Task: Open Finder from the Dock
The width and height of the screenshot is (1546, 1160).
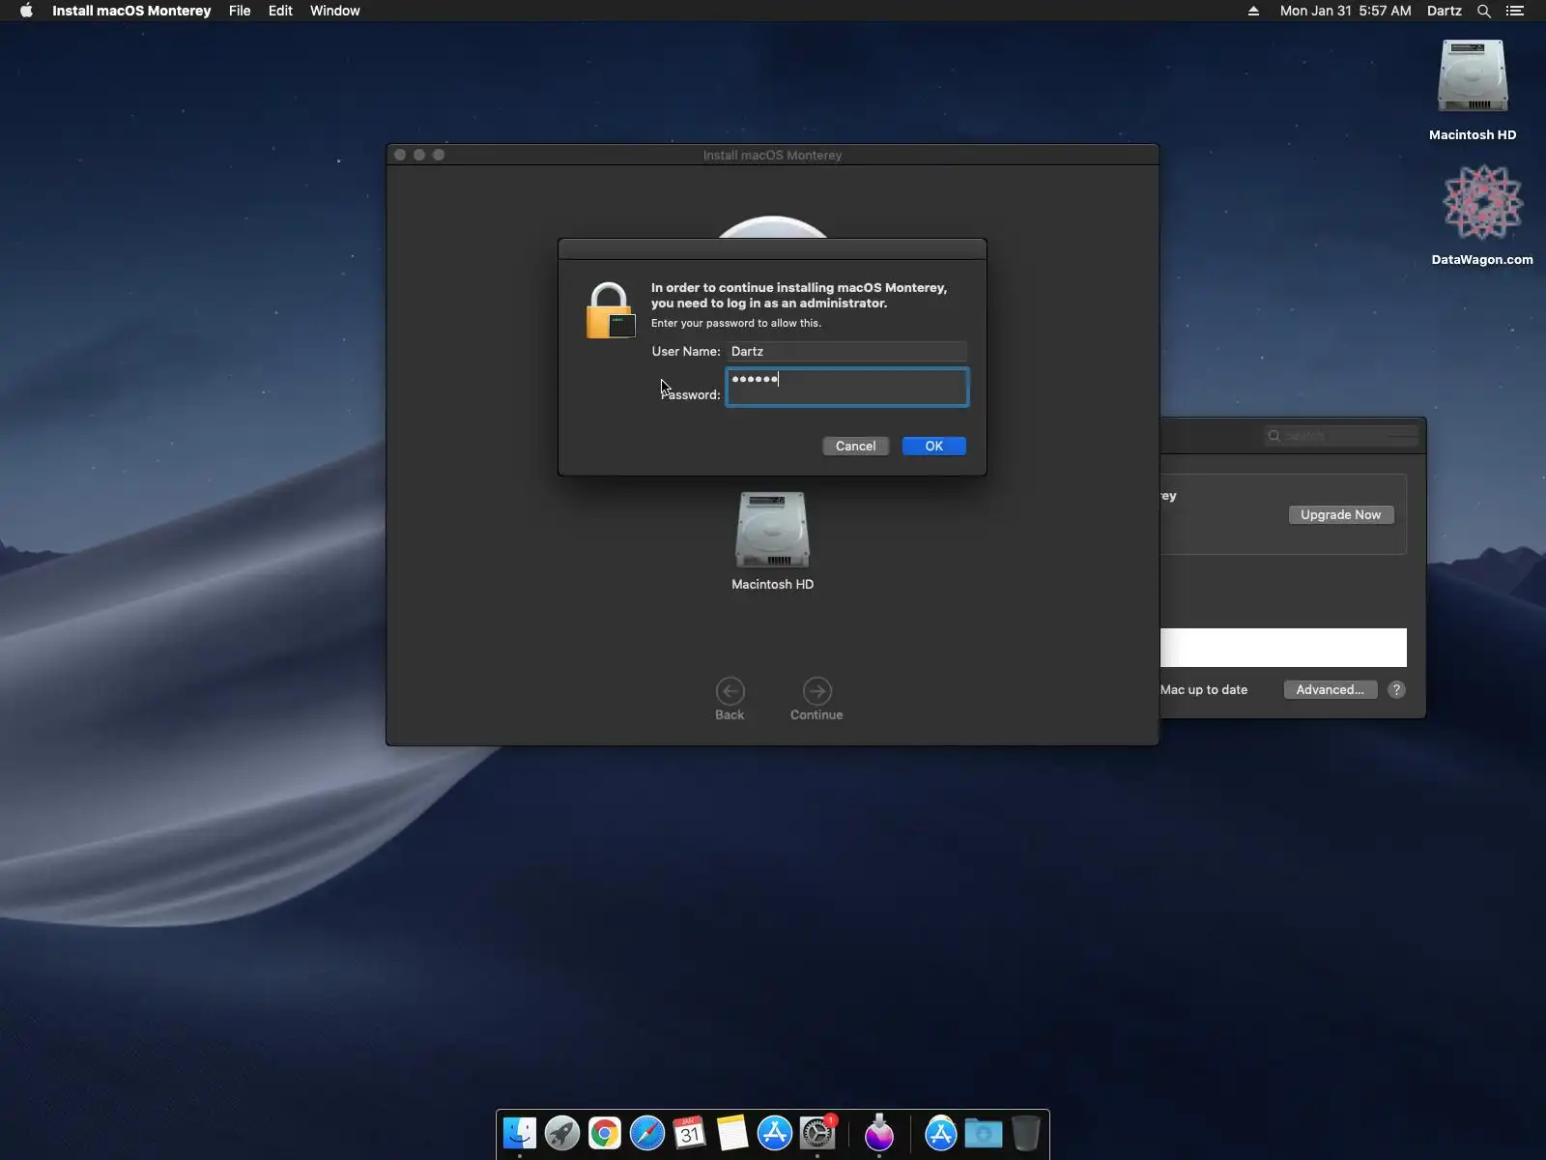Action: 520,1133
